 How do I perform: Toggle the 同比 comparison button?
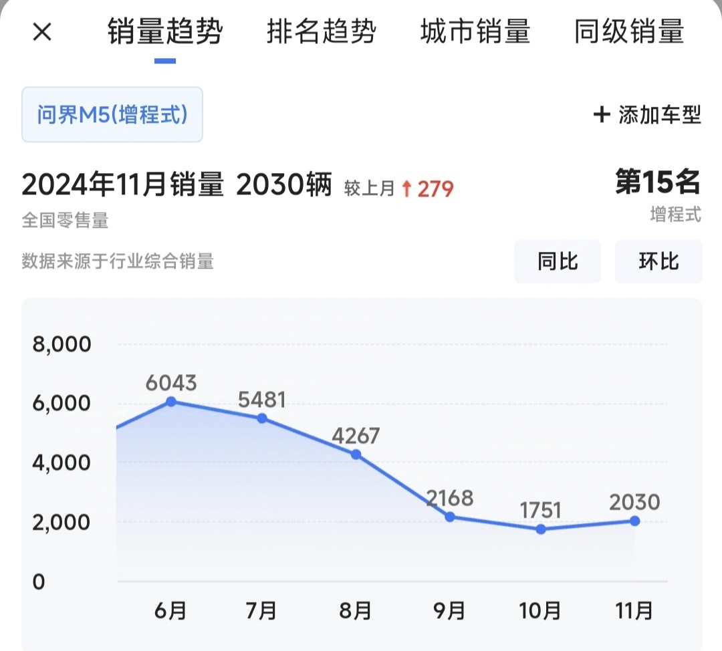point(557,261)
